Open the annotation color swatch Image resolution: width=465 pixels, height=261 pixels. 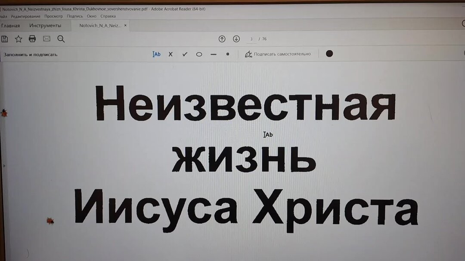(x=329, y=54)
